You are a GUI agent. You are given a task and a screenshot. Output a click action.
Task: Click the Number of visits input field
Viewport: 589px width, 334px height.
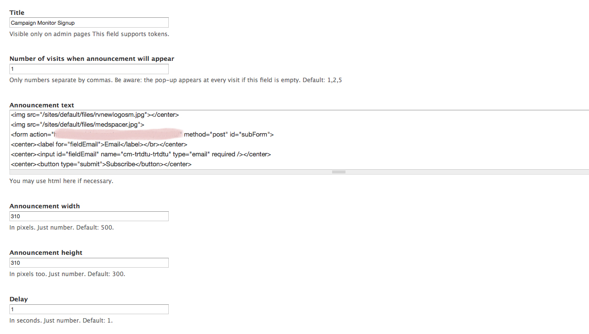click(89, 69)
